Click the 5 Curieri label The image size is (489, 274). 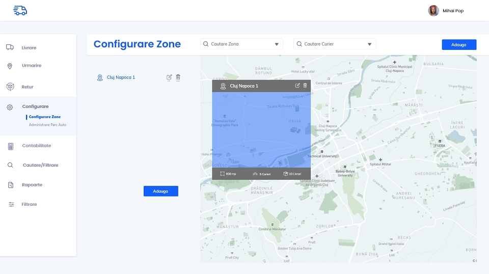(265, 174)
